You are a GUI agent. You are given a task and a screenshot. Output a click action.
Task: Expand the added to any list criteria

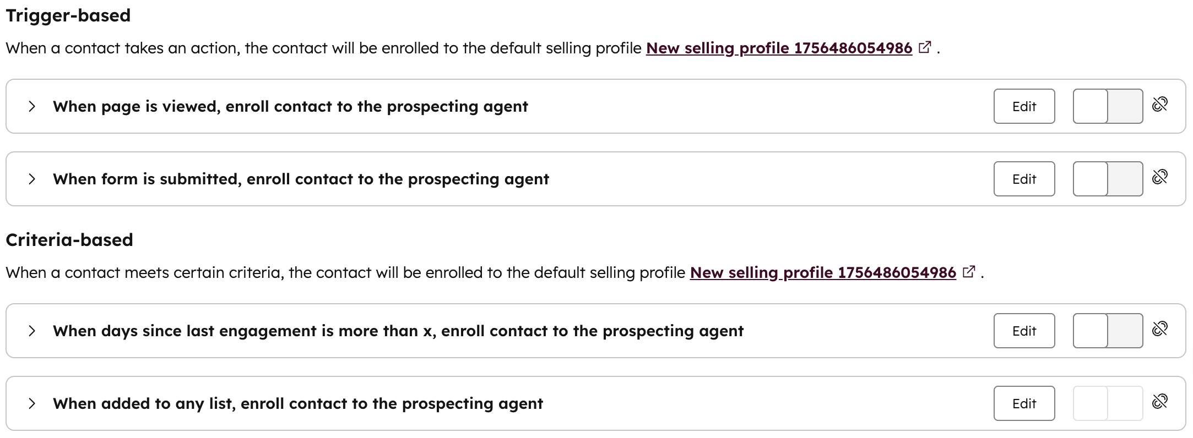click(x=31, y=403)
